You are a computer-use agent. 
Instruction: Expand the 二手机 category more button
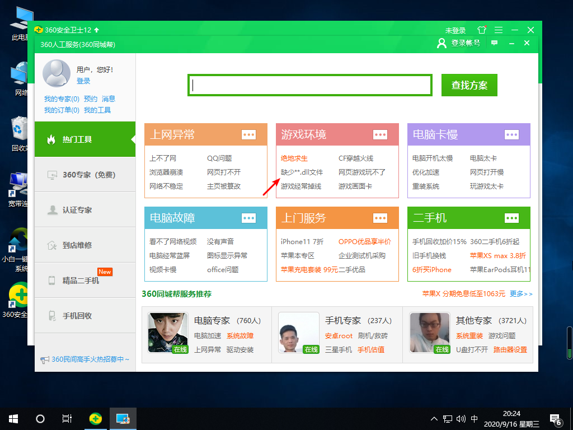[511, 218]
